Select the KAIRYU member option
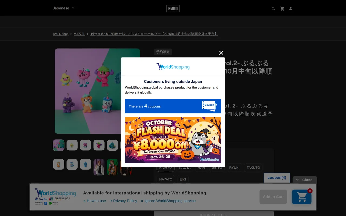This screenshot has height=216, width=346. point(165,168)
